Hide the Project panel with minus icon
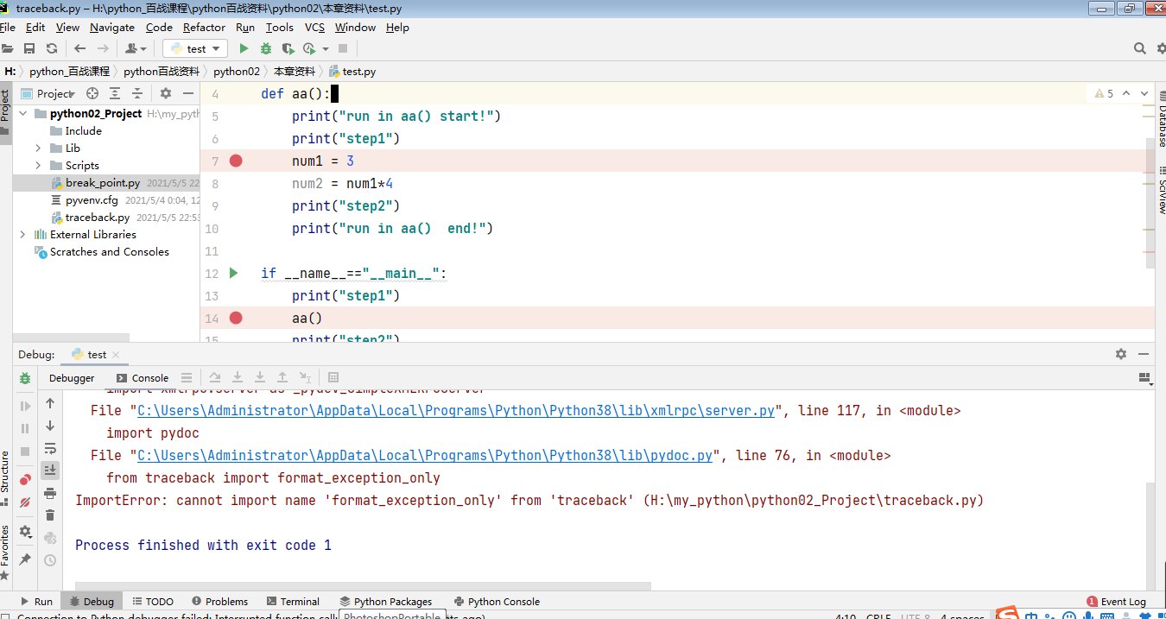Viewport: 1166px width, 619px height. (x=188, y=93)
